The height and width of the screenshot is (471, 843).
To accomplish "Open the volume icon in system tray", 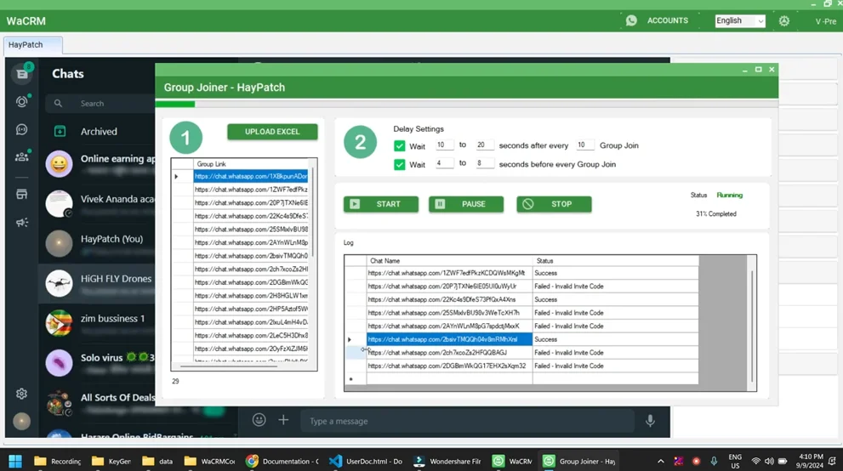I will [769, 461].
